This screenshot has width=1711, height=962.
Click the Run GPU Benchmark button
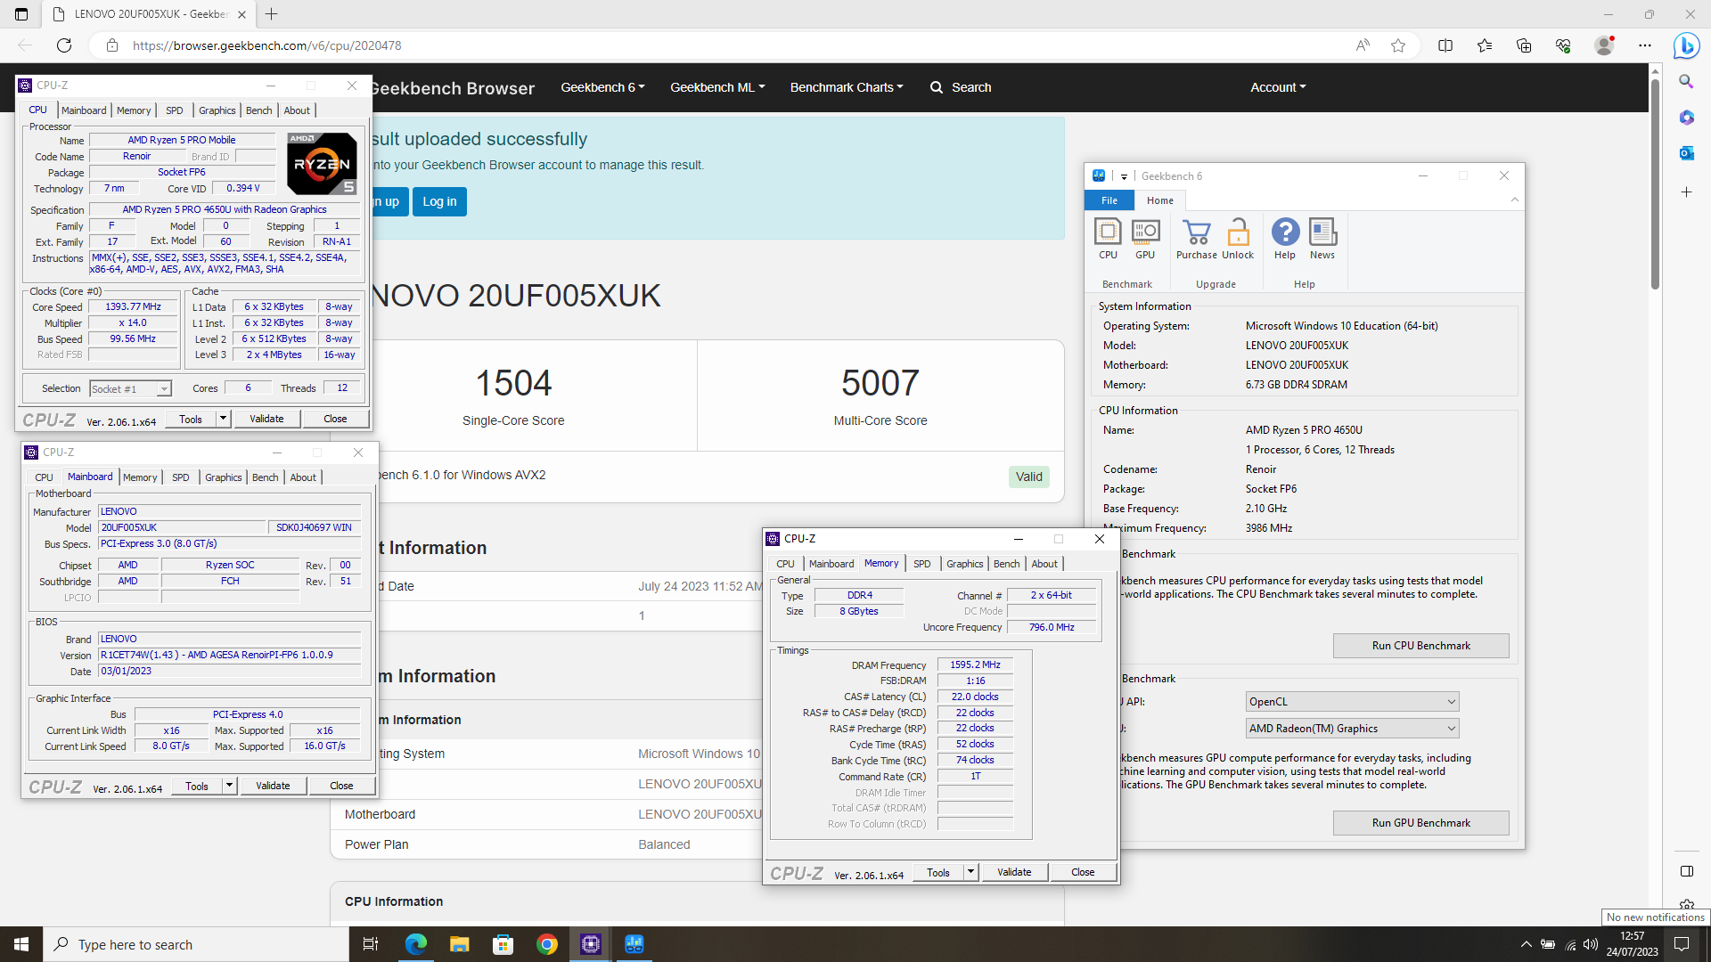pyautogui.click(x=1421, y=823)
